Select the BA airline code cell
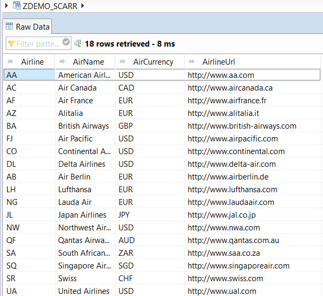This screenshot has width=323, height=296. coord(29,126)
